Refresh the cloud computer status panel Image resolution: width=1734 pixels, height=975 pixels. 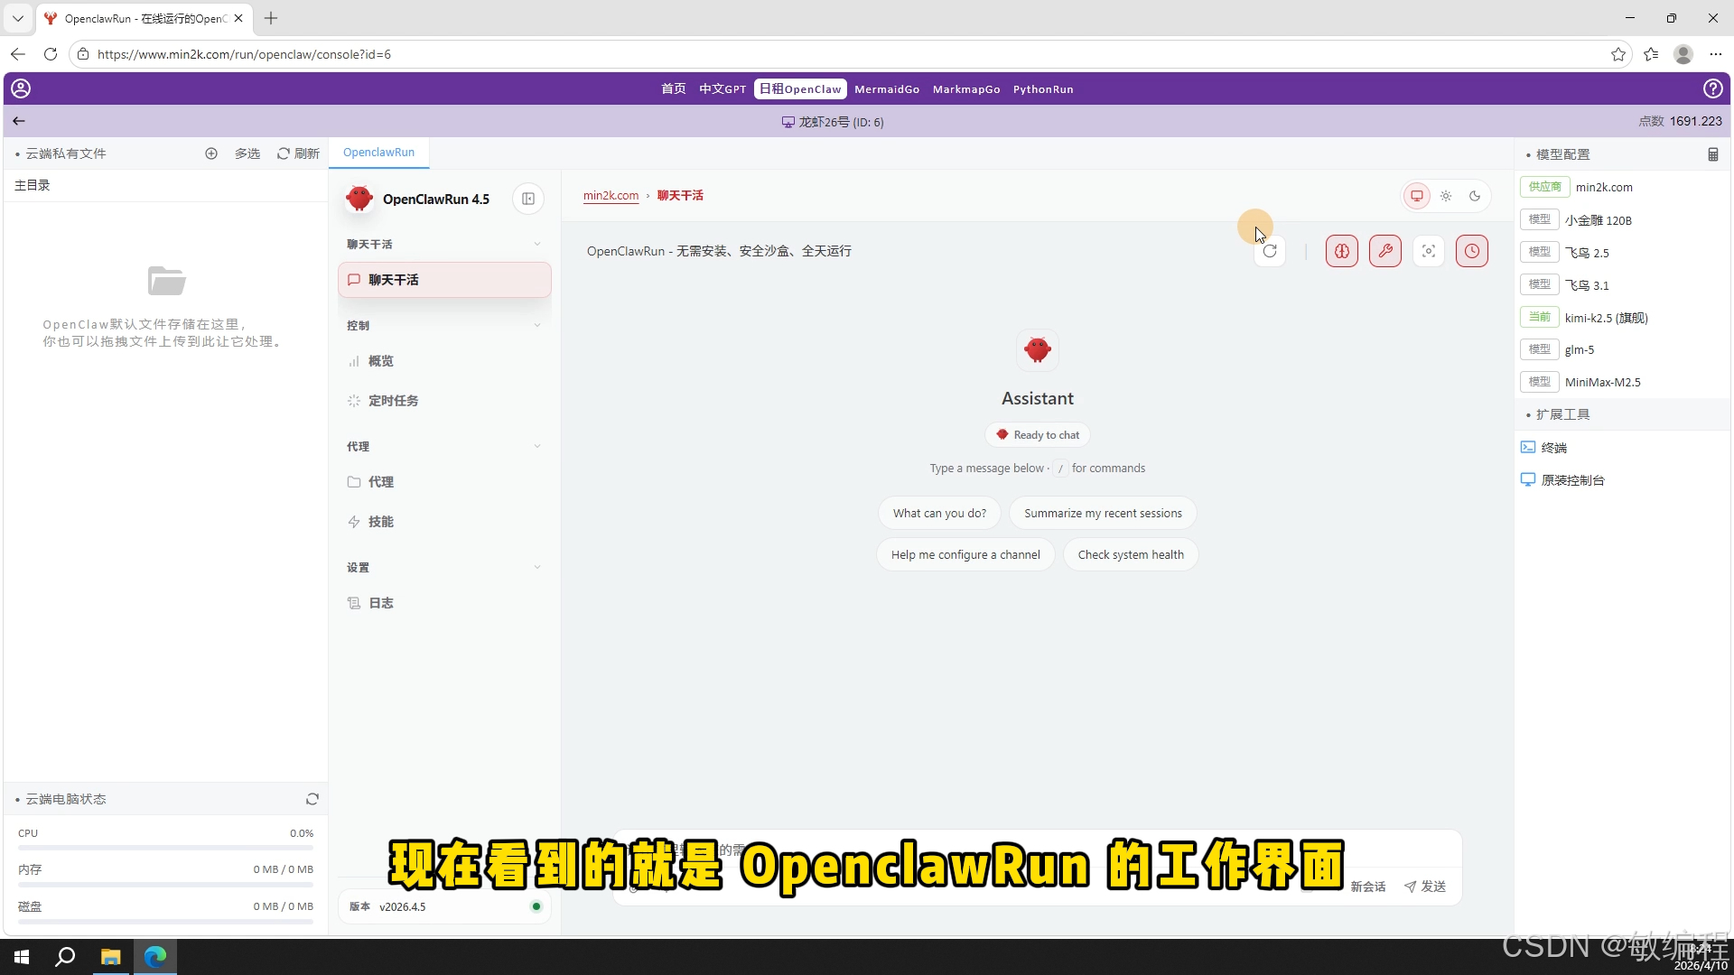(x=312, y=799)
